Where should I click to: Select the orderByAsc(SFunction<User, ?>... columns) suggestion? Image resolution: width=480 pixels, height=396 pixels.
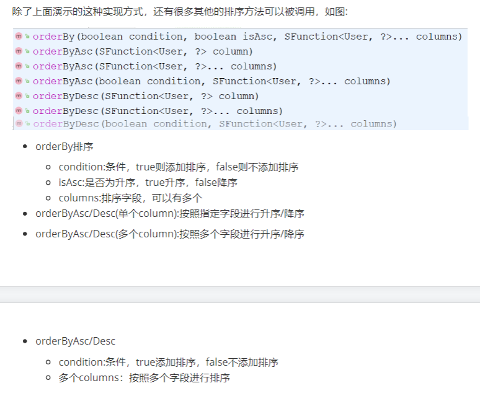click(x=240, y=66)
